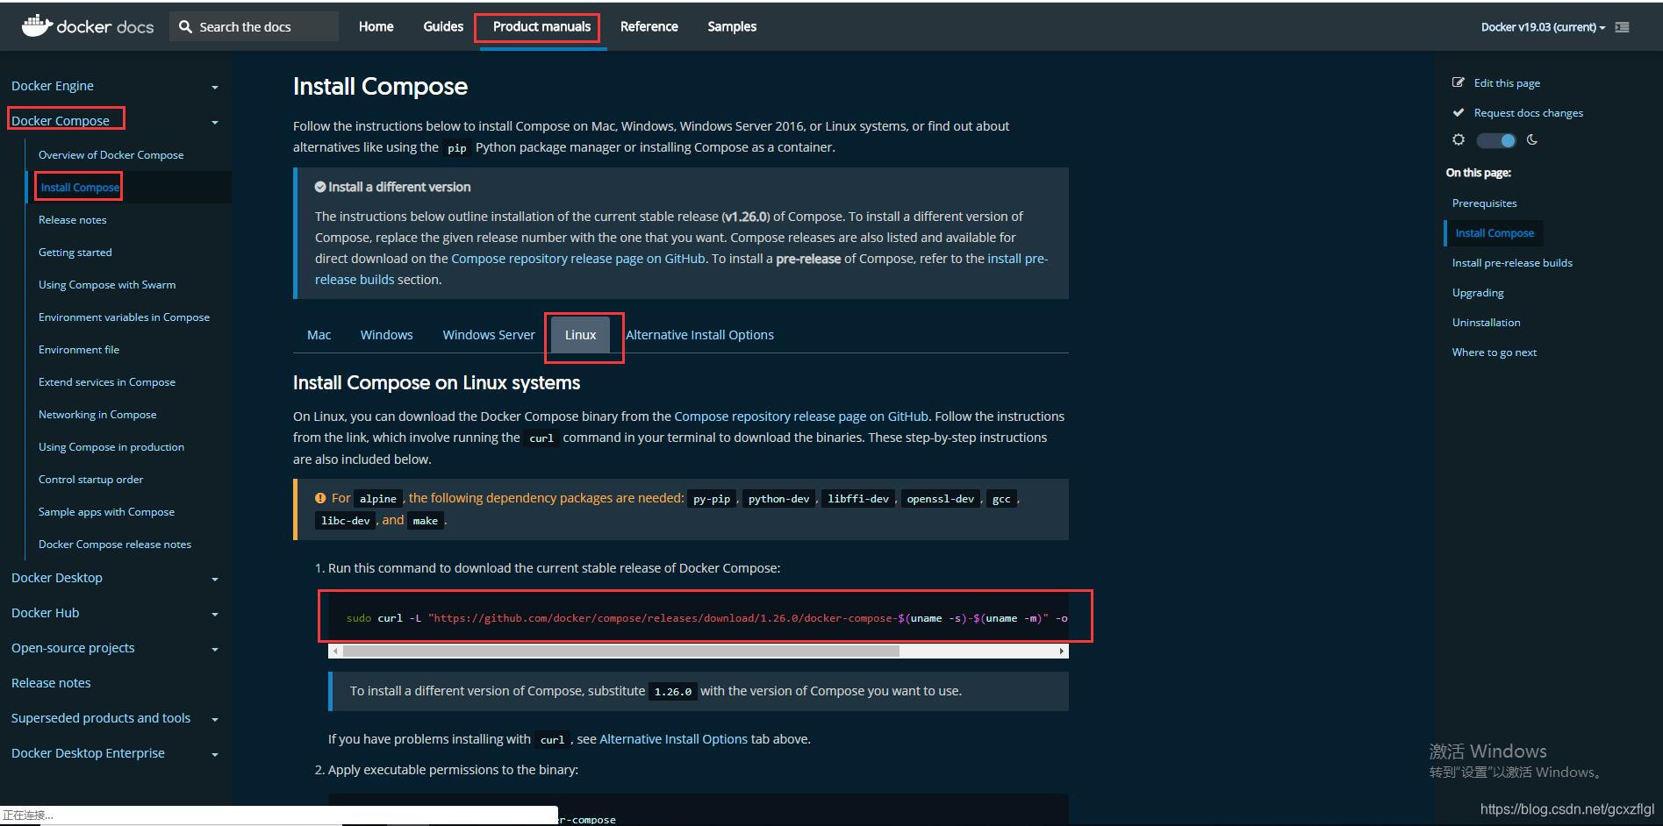Click the Request docs changes checkmark icon
This screenshot has height=826, width=1663.
[1459, 112]
